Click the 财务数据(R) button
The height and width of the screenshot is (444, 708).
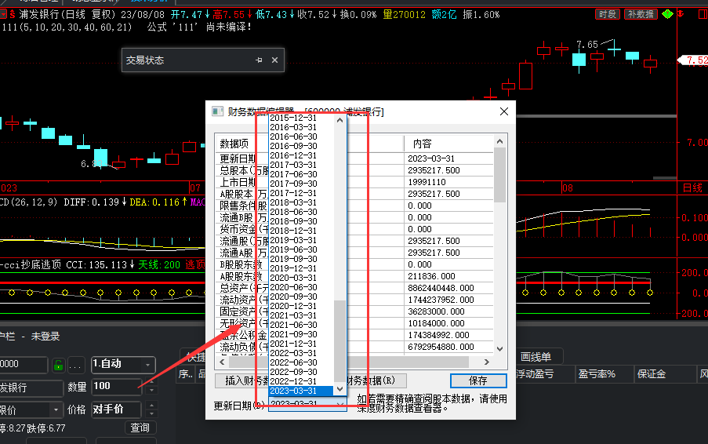tap(376, 380)
